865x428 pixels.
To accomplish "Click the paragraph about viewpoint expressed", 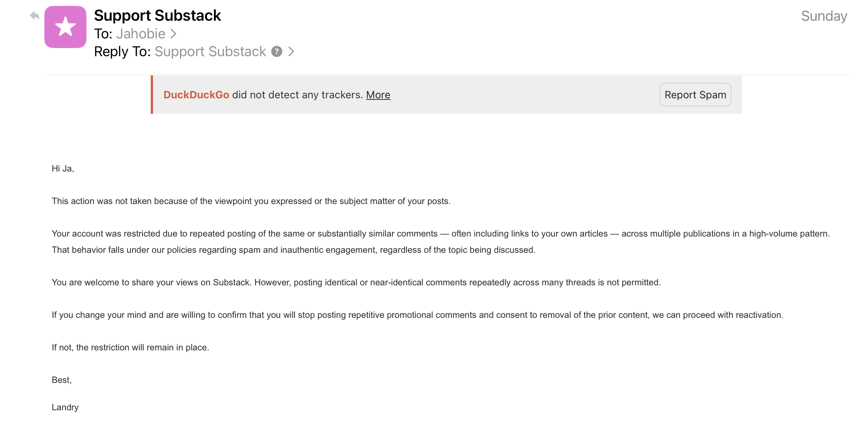I will [251, 201].
